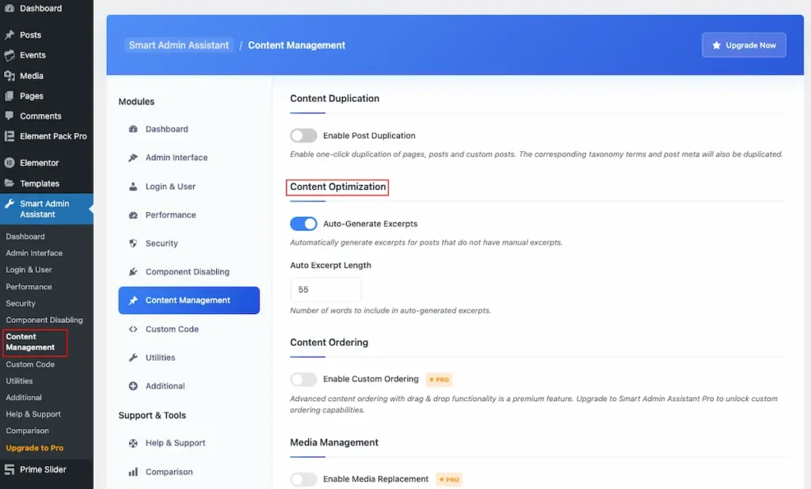
Task: Click the Help & Support lifebuoy icon
Action: (x=133, y=443)
